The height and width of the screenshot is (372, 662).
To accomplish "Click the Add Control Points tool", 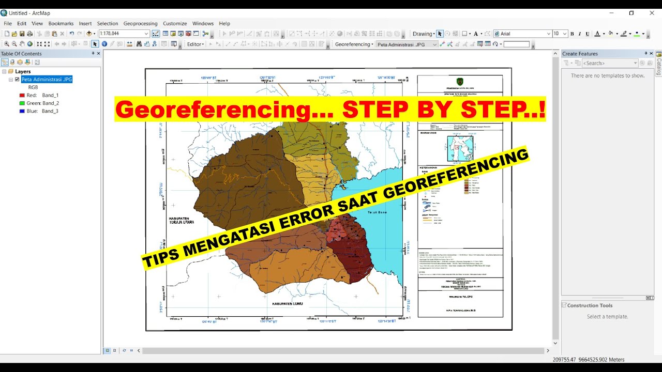I will click(x=442, y=44).
